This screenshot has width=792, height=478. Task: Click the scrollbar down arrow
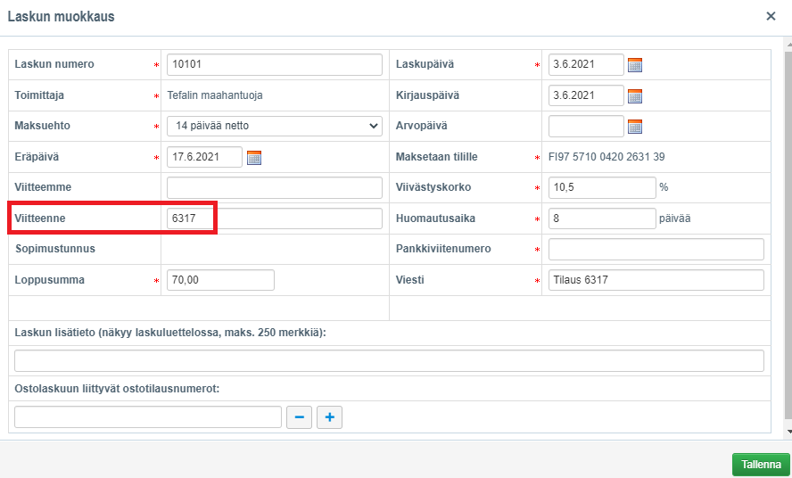(787, 432)
